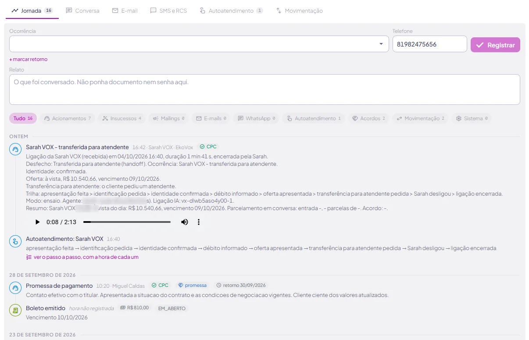This screenshot has width=529, height=340.
Task: Click the "+ marcar retorno" link
Action: point(28,59)
